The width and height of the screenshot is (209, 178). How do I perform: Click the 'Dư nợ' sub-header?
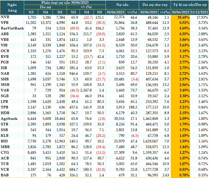pos(45,7)
